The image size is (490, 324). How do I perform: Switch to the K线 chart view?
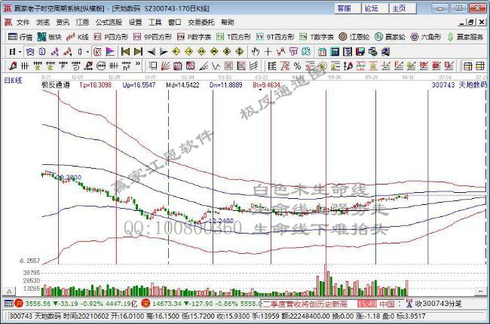(x=78, y=37)
